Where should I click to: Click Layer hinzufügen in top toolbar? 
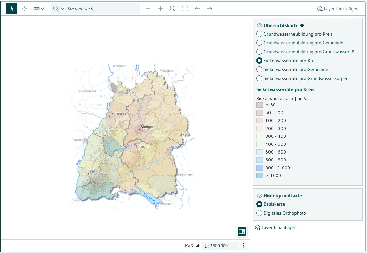point(338,9)
